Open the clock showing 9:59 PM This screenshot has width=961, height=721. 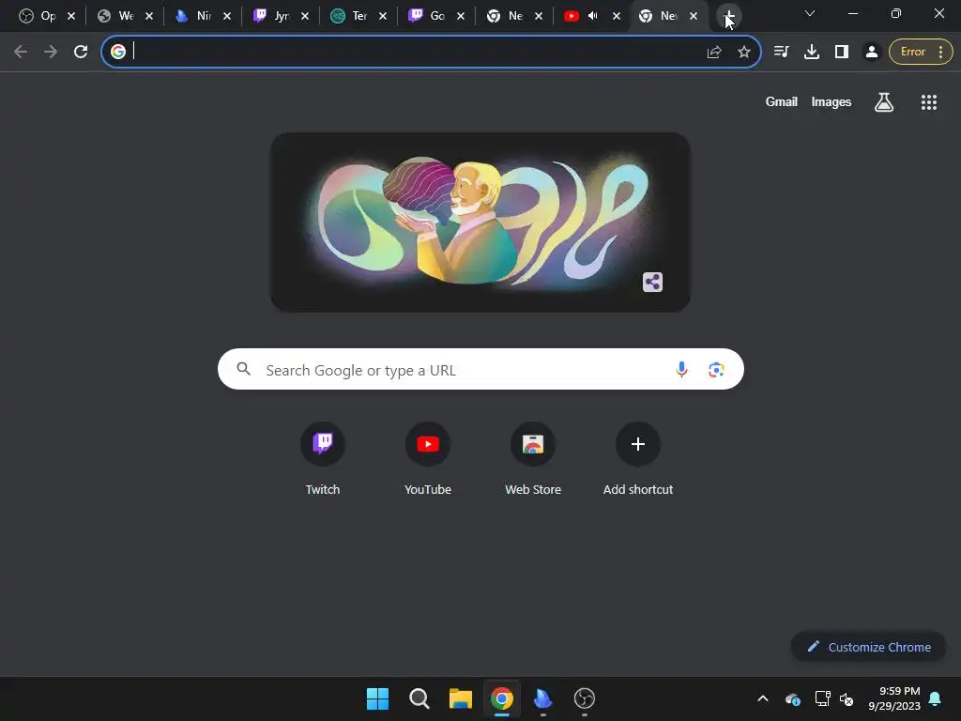coord(894,698)
